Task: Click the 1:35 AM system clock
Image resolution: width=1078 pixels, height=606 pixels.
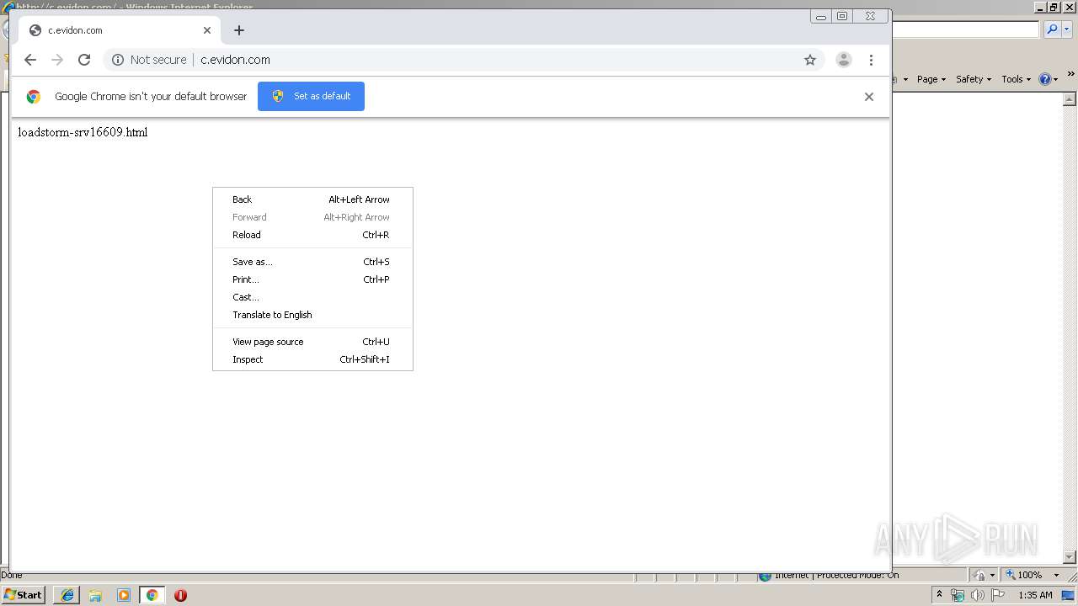Action: 1035,595
